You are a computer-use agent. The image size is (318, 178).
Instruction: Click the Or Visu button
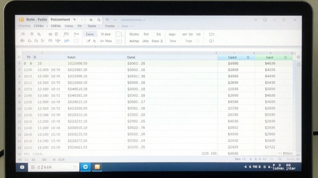pyautogui.click(x=106, y=41)
